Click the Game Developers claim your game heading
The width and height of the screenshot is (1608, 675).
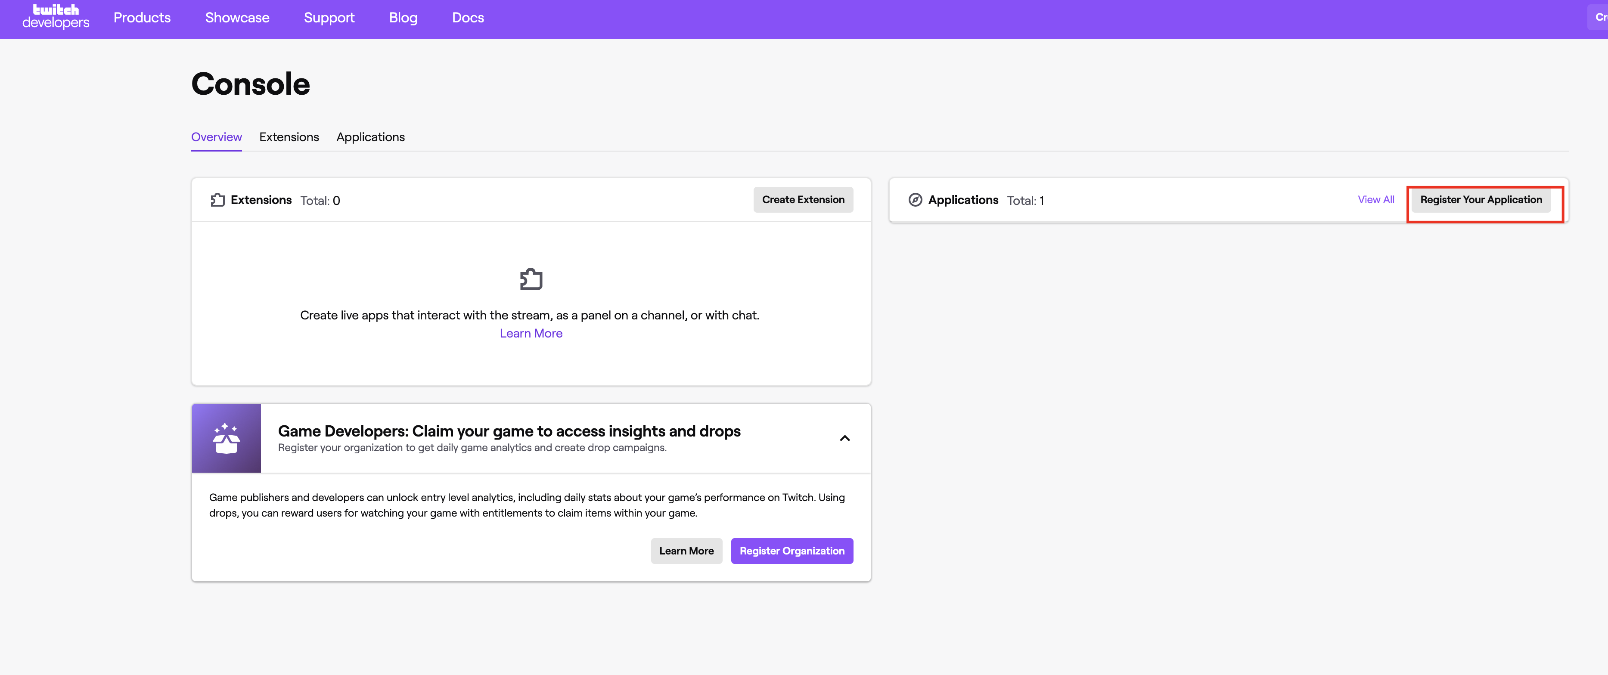tap(509, 431)
